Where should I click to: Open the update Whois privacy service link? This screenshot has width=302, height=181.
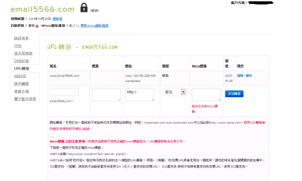(x=94, y=25)
